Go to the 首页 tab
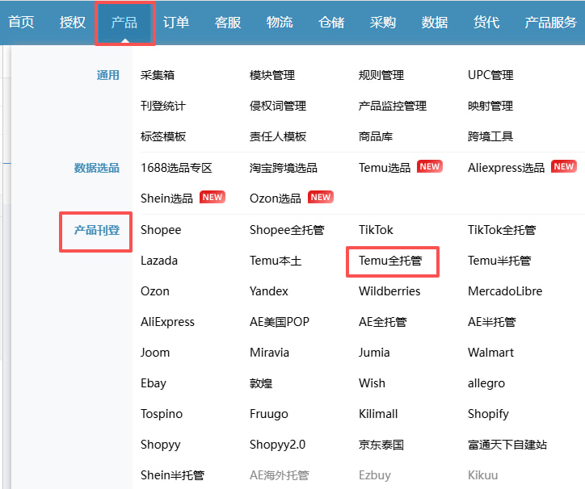This screenshot has height=489, width=585. (x=22, y=23)
